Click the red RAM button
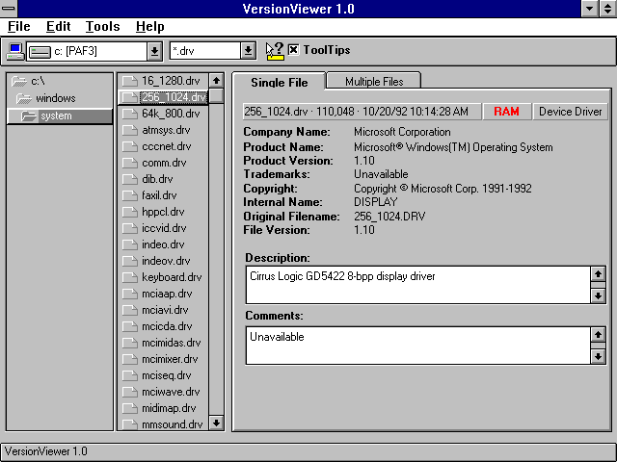This screenshot has width=617, height=462. 506,112
